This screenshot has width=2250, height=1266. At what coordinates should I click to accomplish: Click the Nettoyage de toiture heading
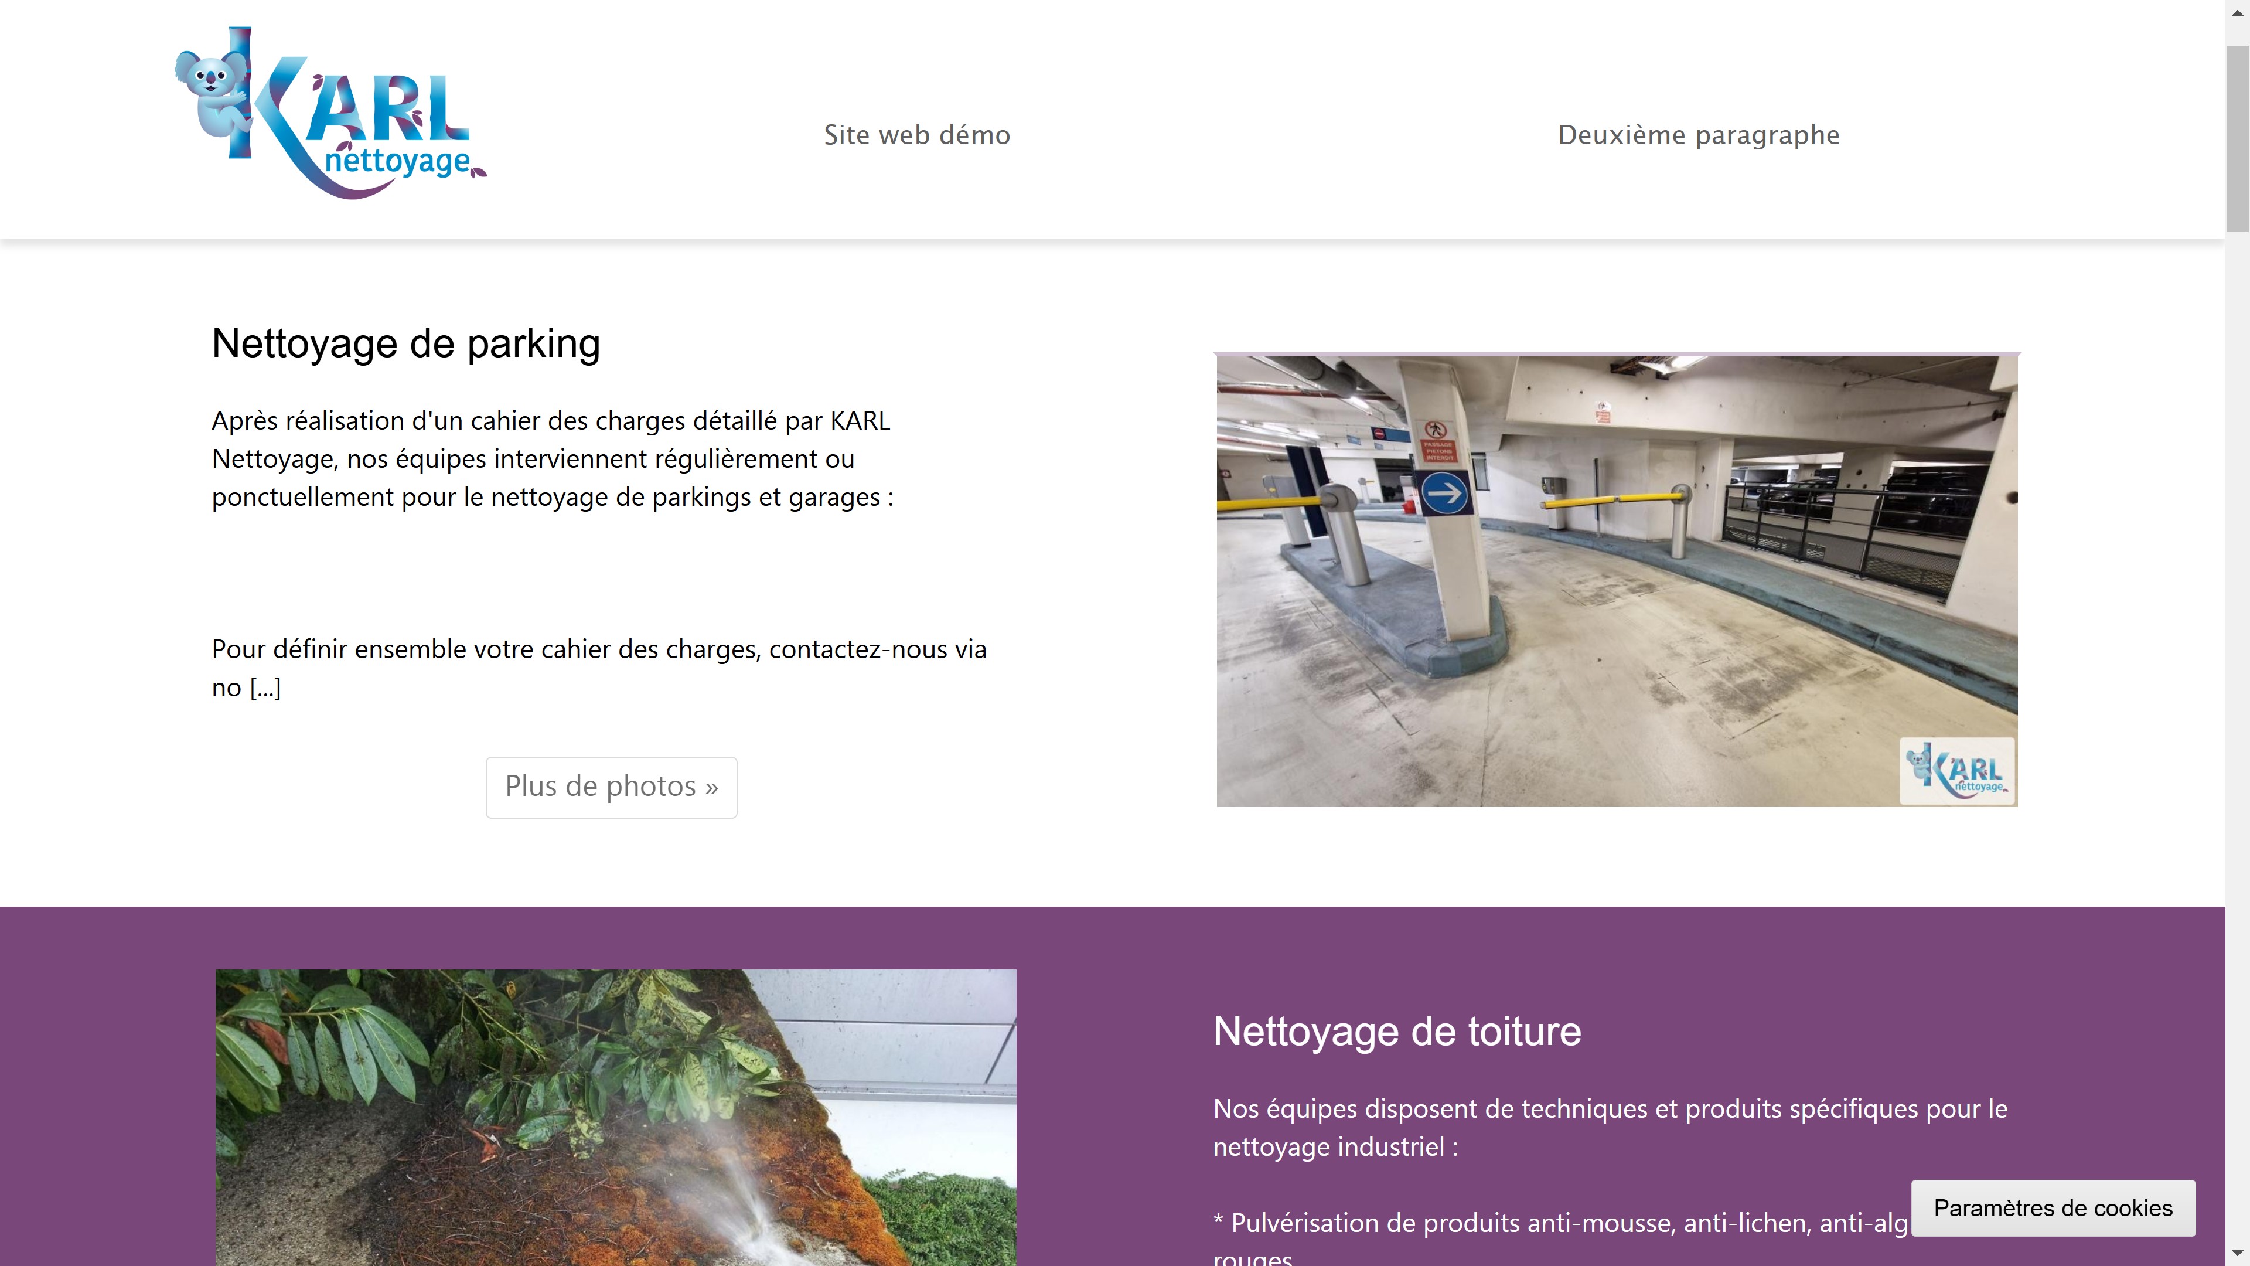tap(1397, 1031)
